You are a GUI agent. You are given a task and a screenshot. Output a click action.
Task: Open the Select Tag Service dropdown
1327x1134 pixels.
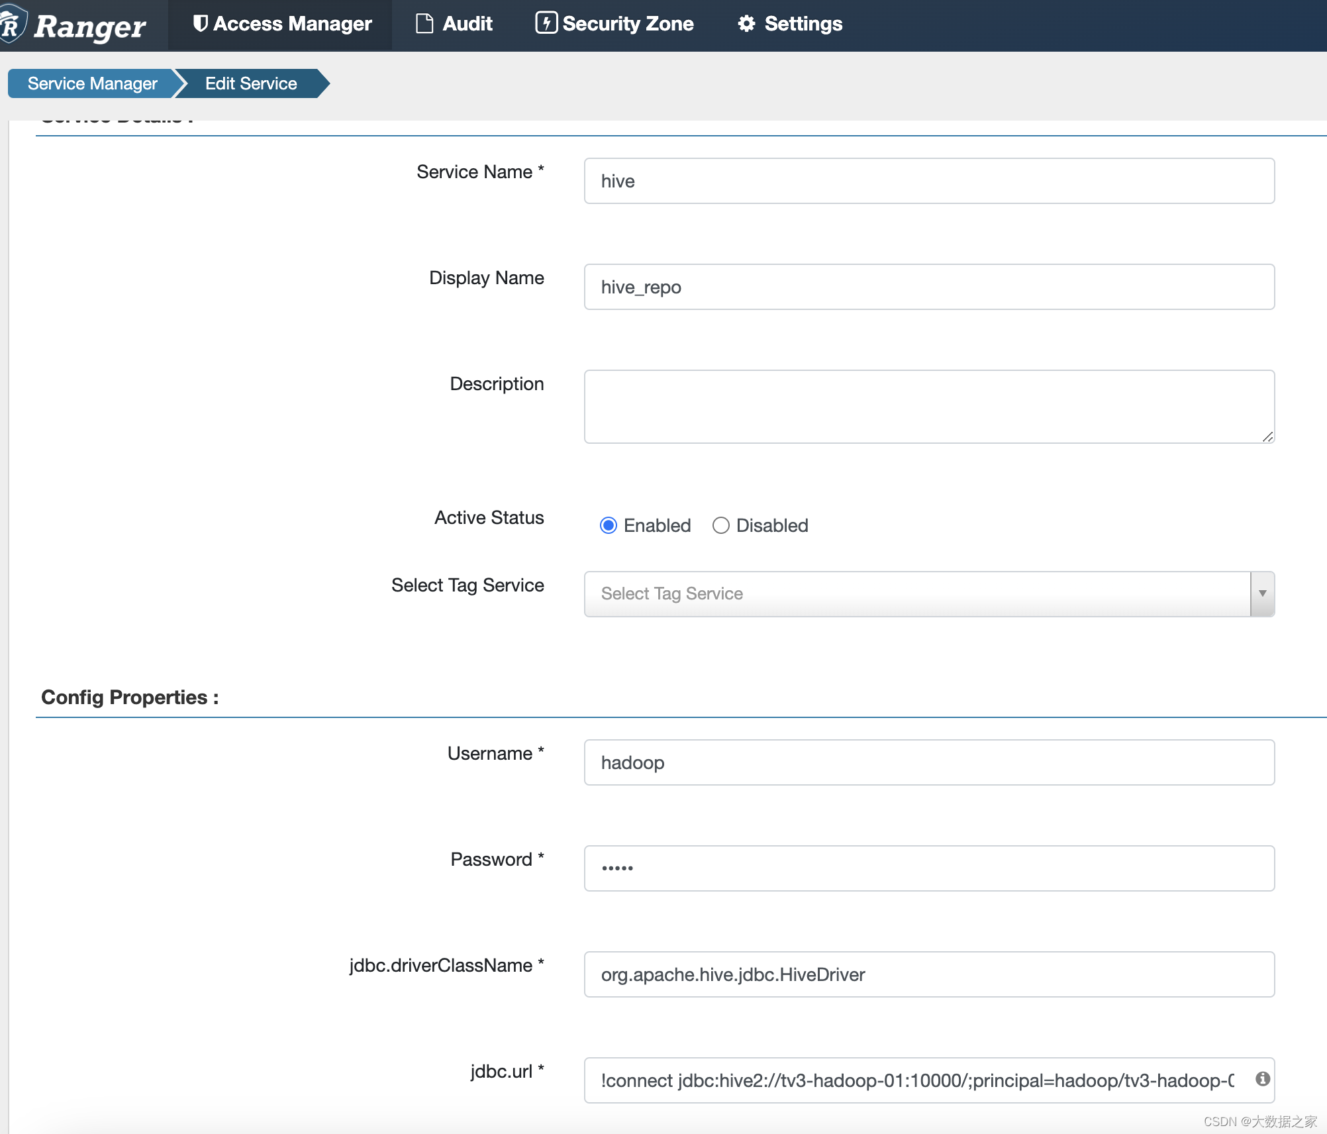[929, 594]
